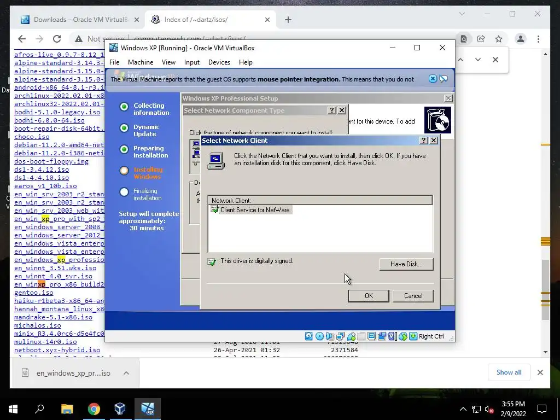Open VirtualBox Machine menu
The width and height of the screenshot is (560, 420).
click(x=141, y=62)
